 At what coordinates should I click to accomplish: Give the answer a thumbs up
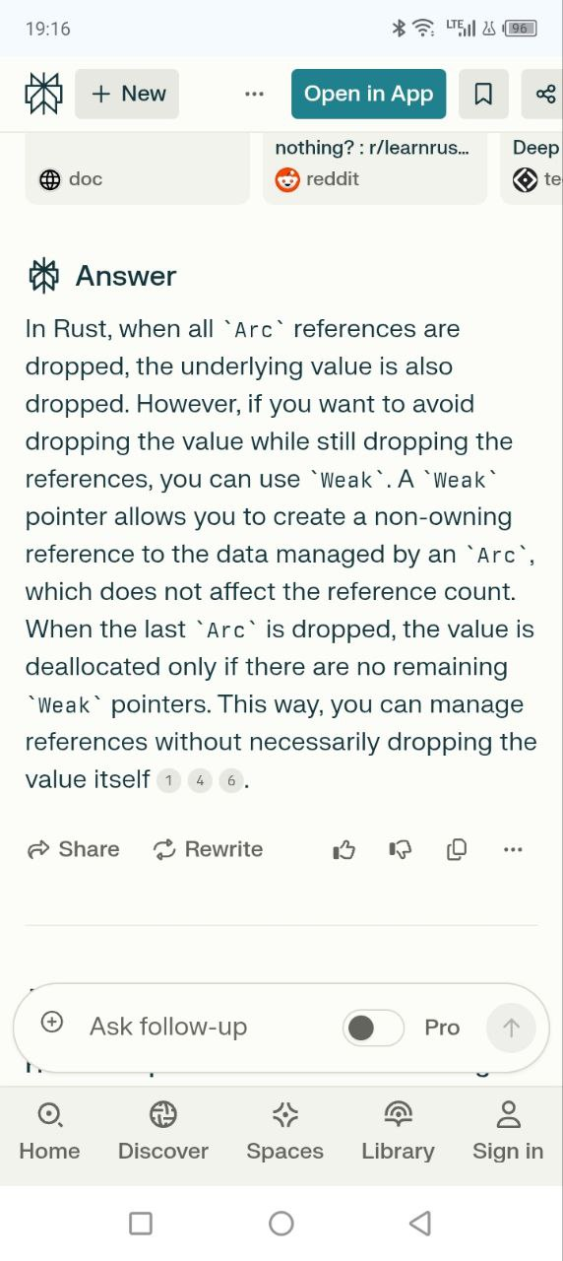point(344,849)
